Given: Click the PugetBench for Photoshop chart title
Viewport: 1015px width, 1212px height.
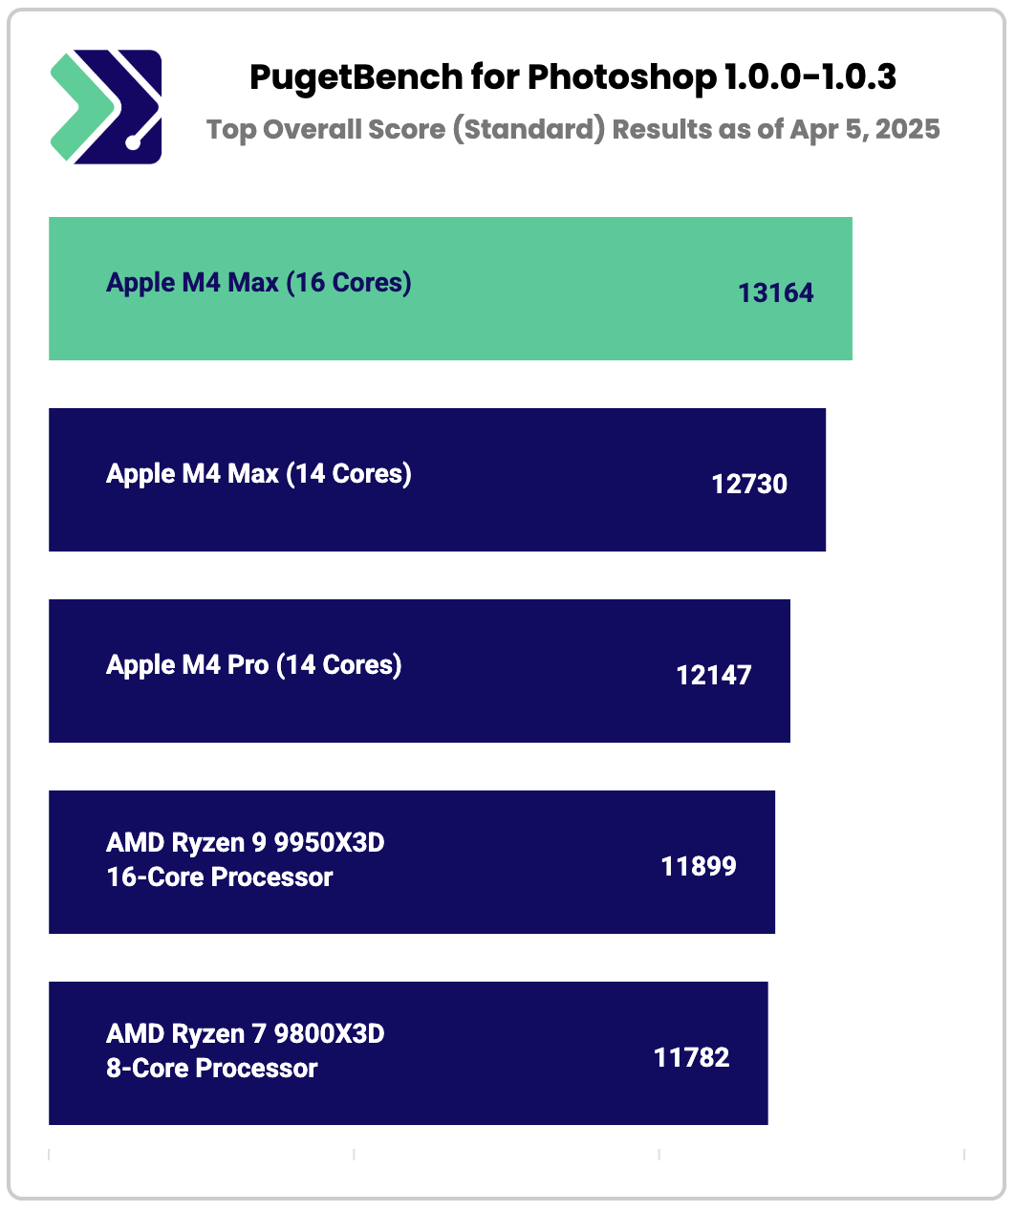Looking at the screenshot, I should [x=572, y=77].
